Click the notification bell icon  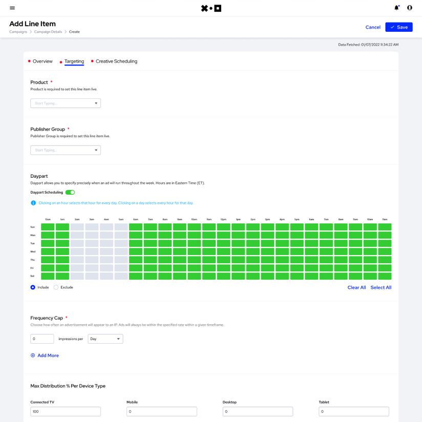(396, 8)
